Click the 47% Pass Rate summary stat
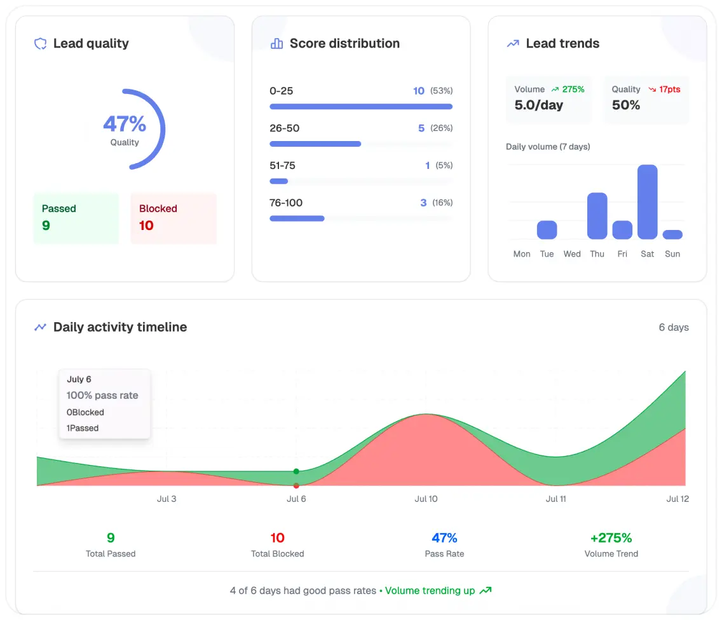Image resolution: width=722 pixels, height=620 pixels. (x=444, y=545)
